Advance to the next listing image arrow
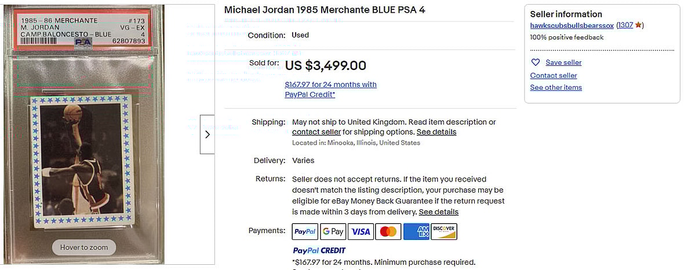The image size is (684, 270). click(208, 134)
